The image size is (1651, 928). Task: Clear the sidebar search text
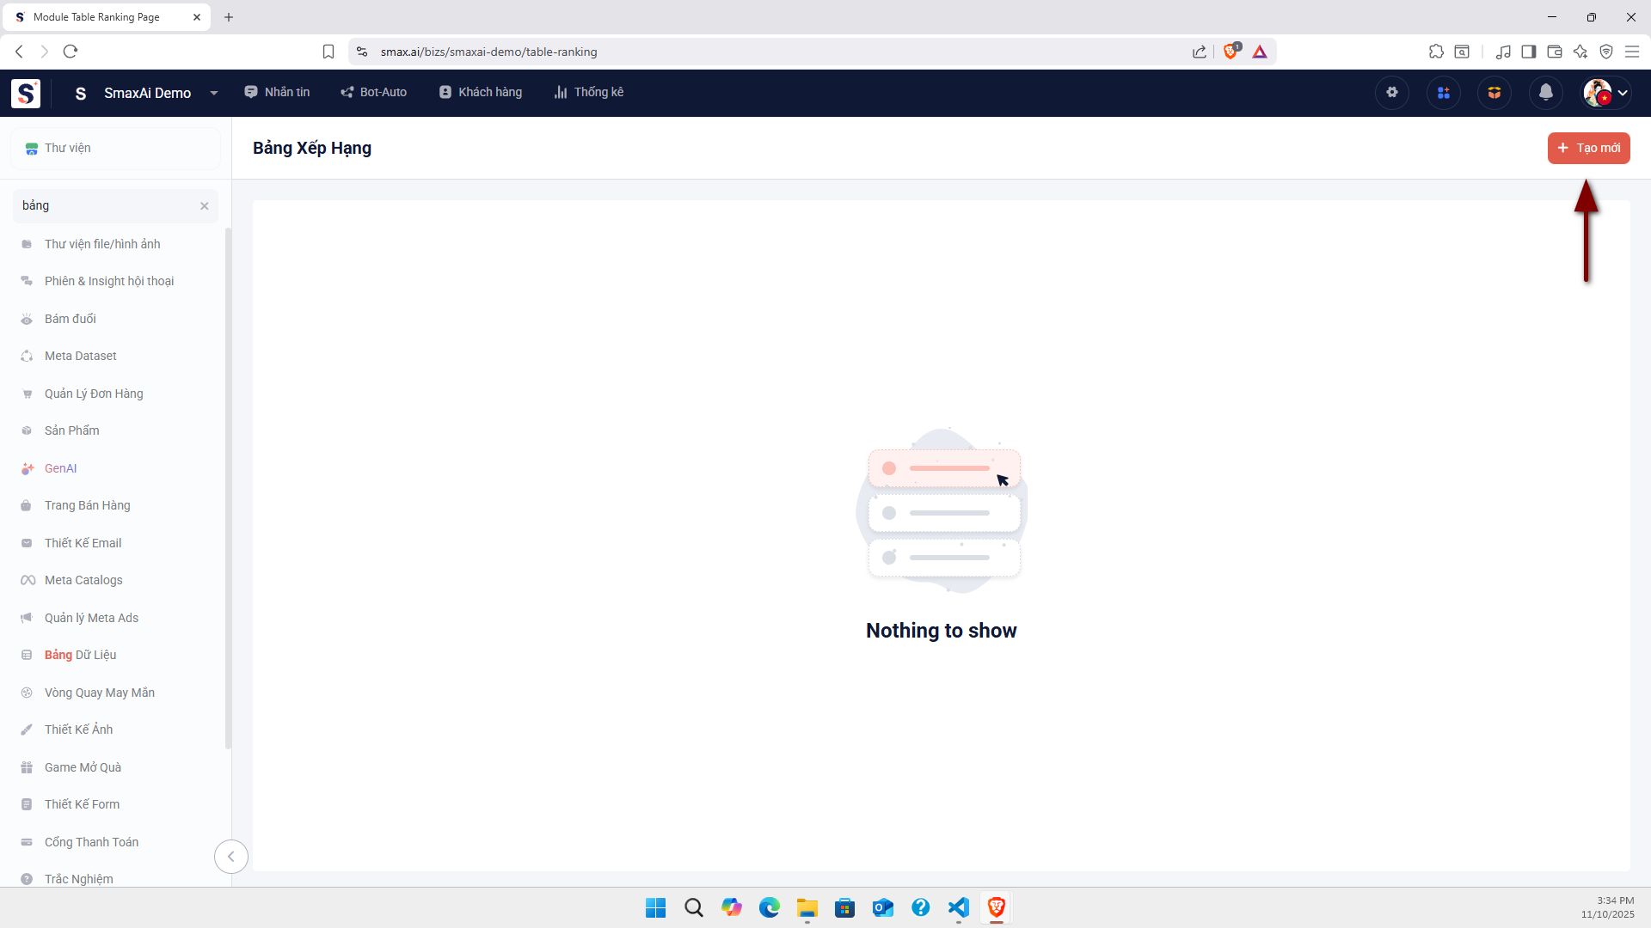point(205,206)
